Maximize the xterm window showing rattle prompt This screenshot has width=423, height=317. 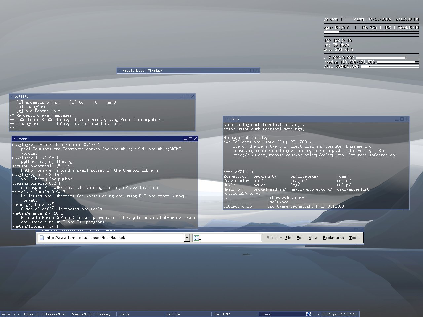tap(402, 119)
